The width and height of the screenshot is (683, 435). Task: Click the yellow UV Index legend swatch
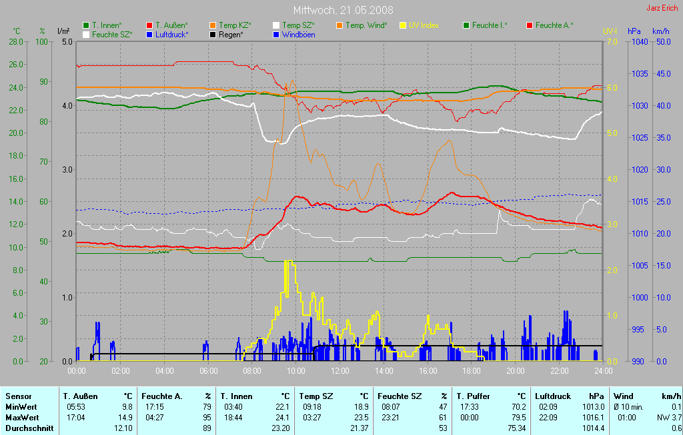[403, 25]
